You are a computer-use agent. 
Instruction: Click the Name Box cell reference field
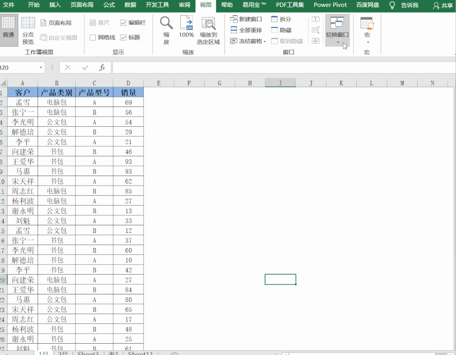(19, 67)
